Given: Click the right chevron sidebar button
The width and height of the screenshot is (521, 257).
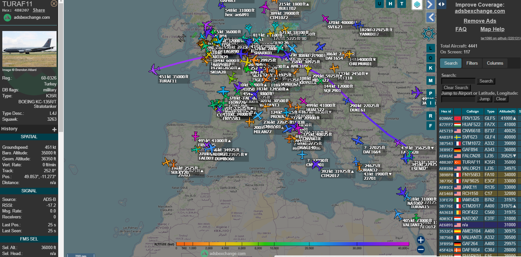Looking at the screenshot, I should (430, 4).
